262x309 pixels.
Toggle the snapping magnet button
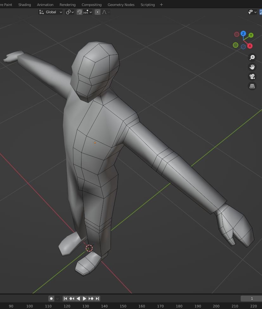click(x=80, y=12)
